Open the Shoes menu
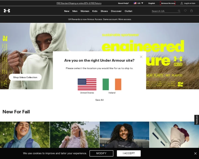The height and width of the screenshot is (159, 199). click(x=104, y=11)
